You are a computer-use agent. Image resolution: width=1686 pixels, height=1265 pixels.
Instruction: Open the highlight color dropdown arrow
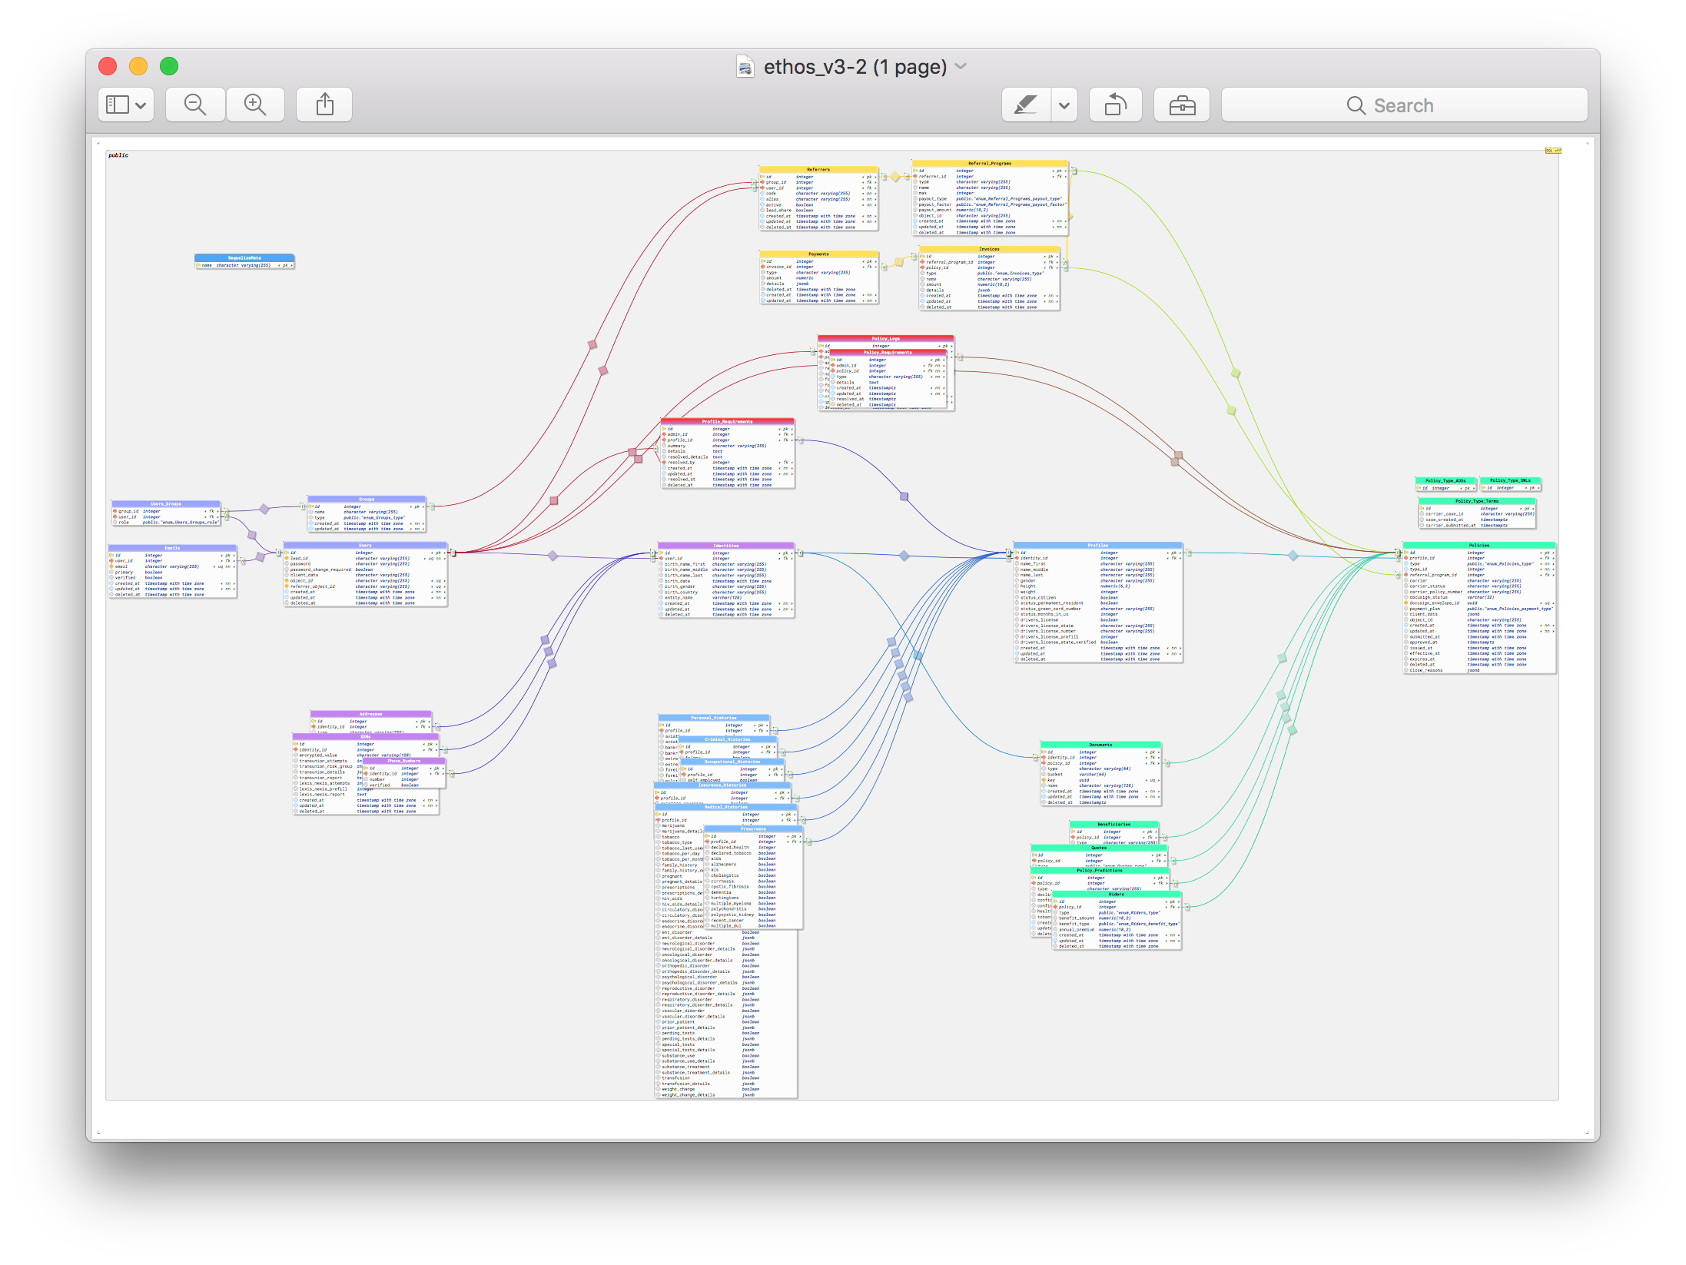click(x=1064, y=105)
